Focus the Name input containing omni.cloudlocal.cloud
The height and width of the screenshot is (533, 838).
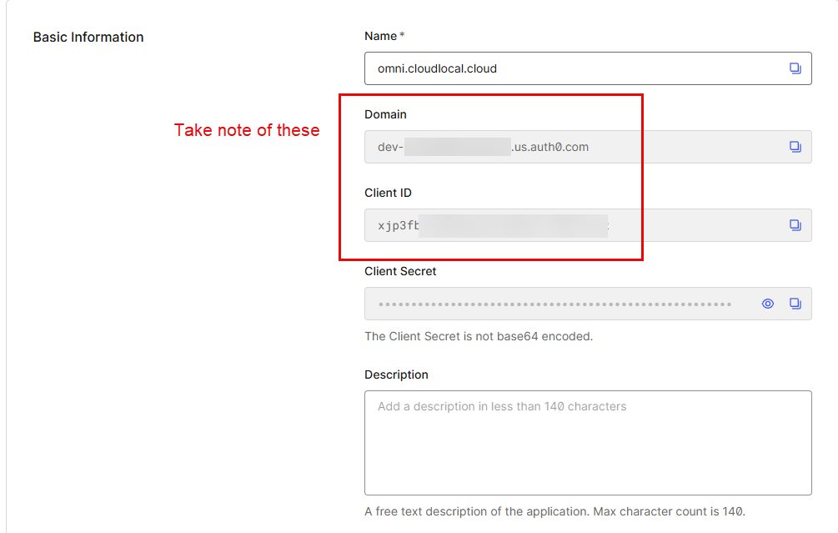(x=567, y=68)
